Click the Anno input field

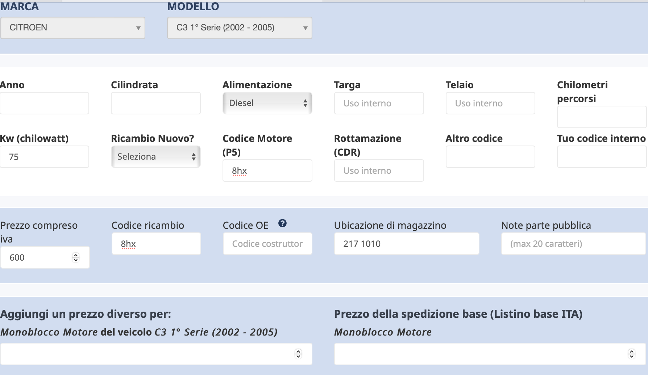click(x=44, y=103)
